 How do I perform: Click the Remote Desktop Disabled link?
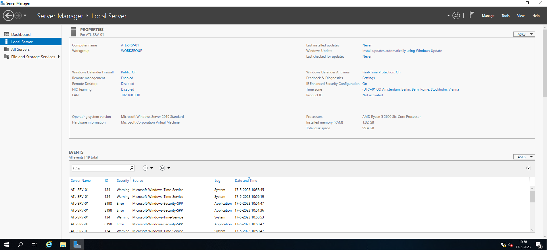[x=128, y=84]
